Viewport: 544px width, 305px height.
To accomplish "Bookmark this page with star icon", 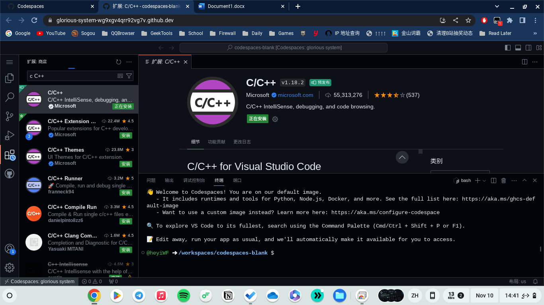I will pos(468,20).
